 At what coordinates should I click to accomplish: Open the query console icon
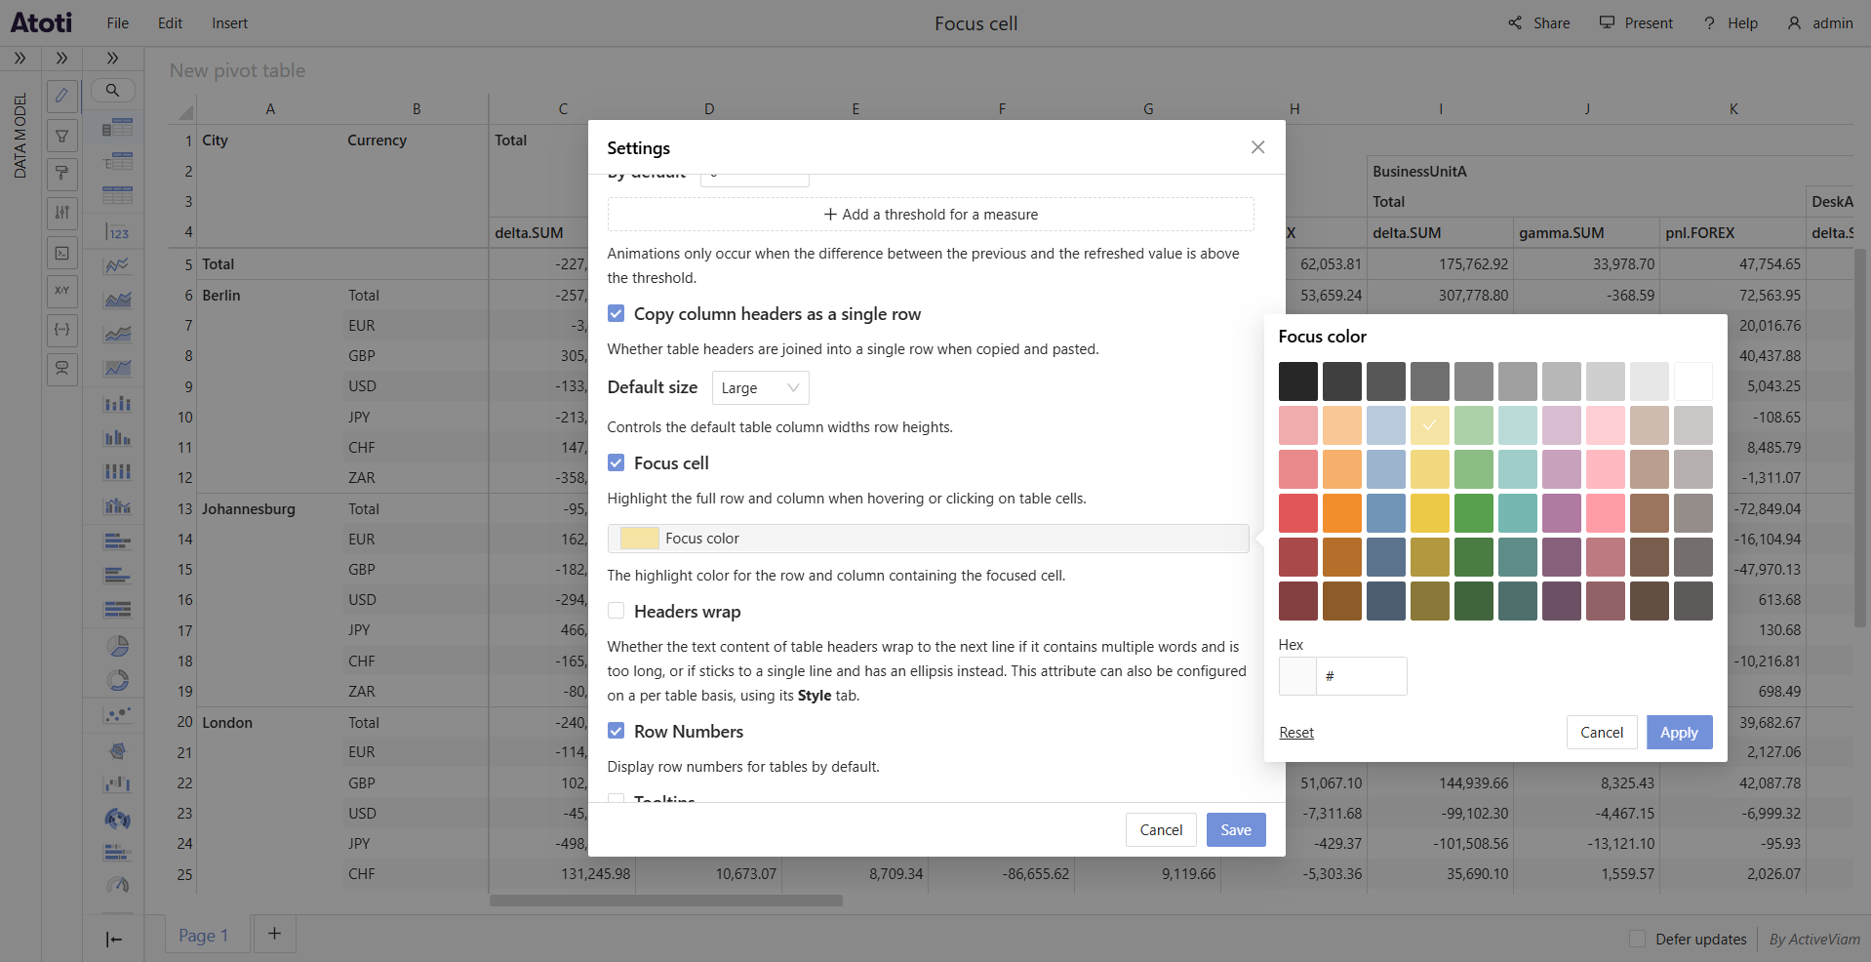(x=61, y=253)
